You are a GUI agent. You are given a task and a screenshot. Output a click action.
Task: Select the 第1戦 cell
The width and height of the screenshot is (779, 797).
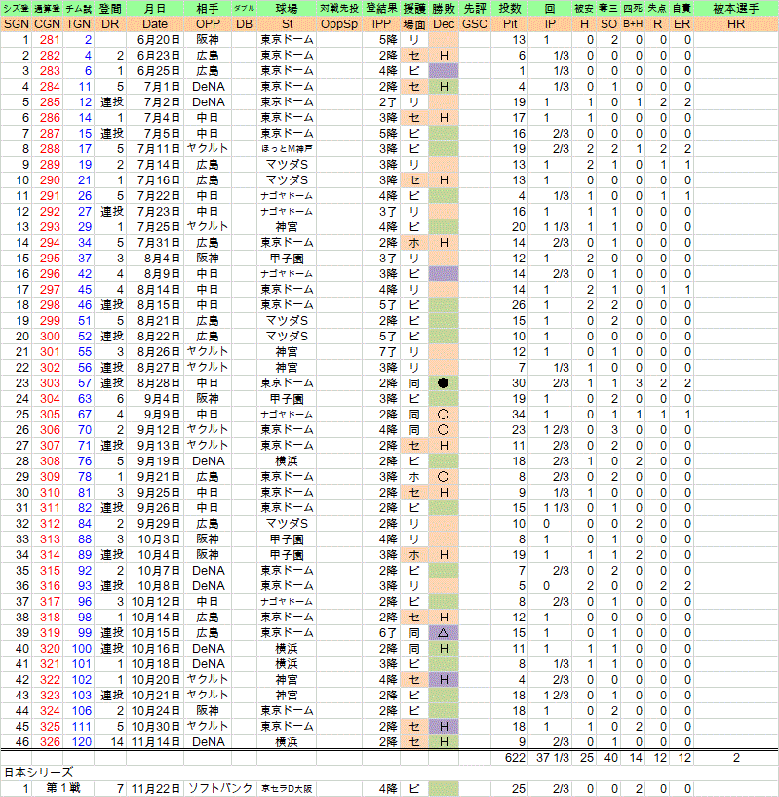pyautogui.click(x=63, y=788)
